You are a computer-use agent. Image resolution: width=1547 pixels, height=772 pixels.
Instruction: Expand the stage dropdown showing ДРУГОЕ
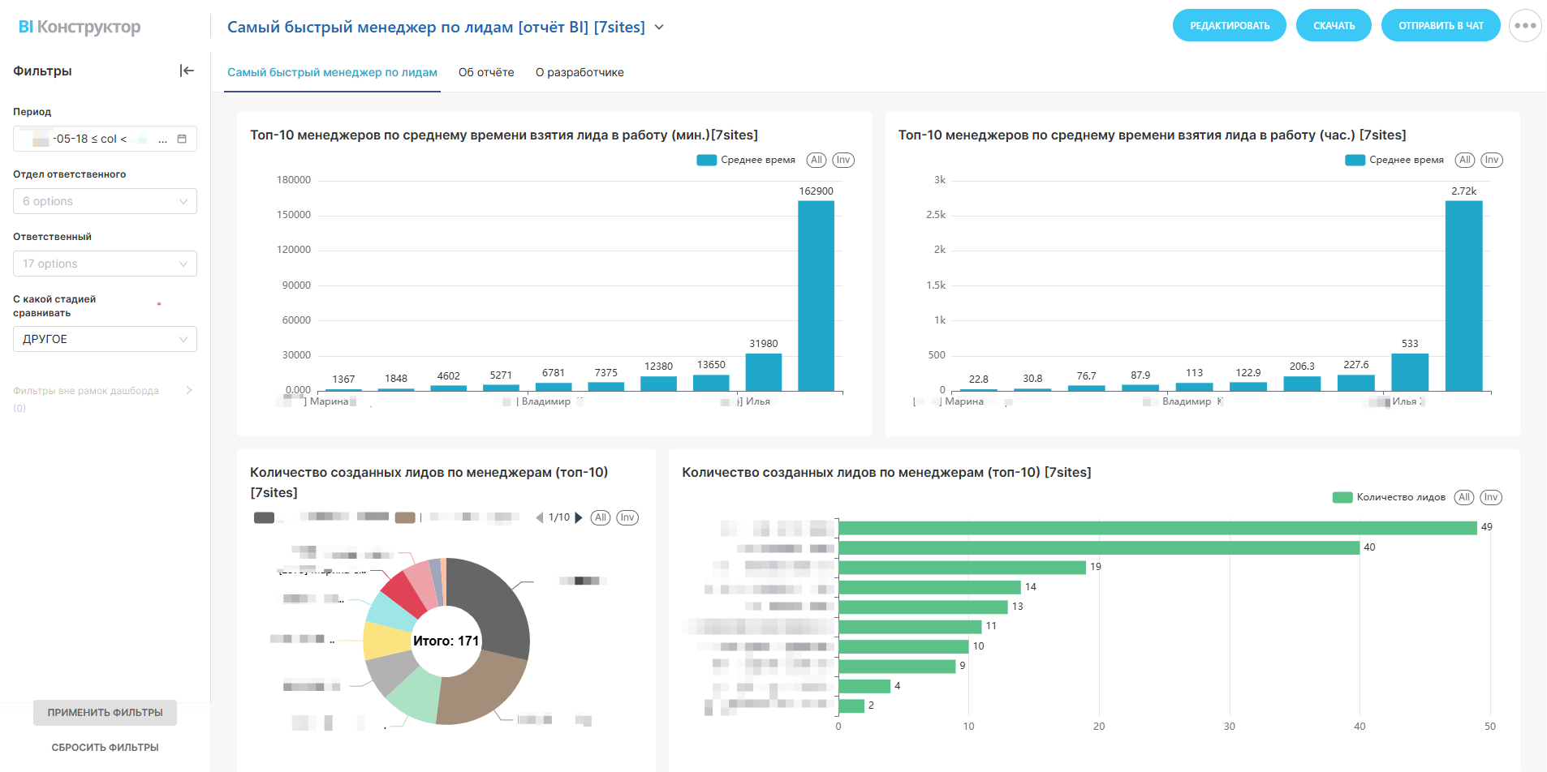pyautogui.click(x=105, y=339)
